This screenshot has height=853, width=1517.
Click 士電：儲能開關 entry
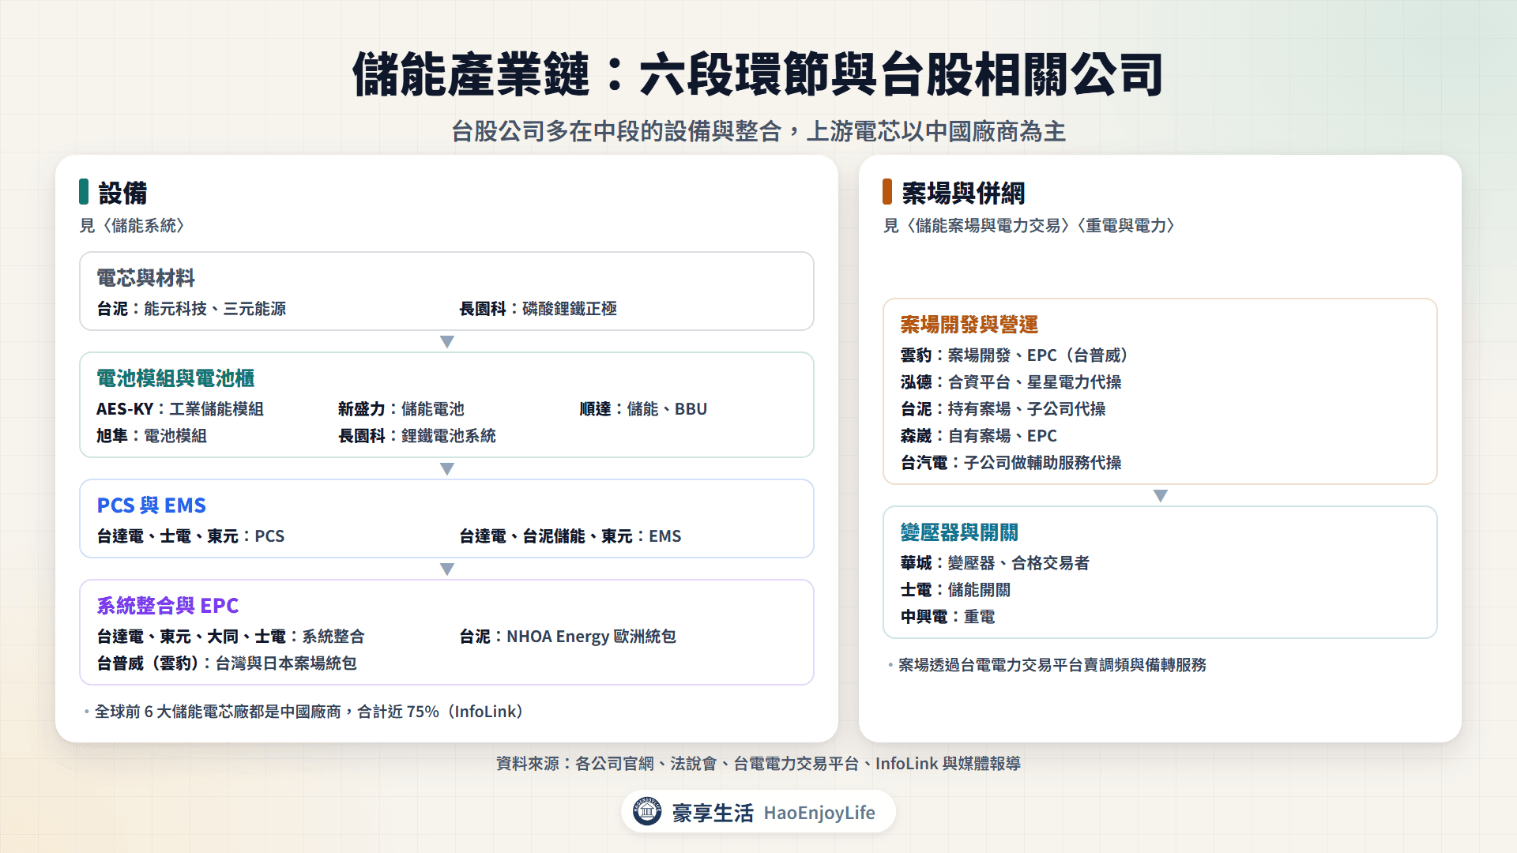[956, 590]
